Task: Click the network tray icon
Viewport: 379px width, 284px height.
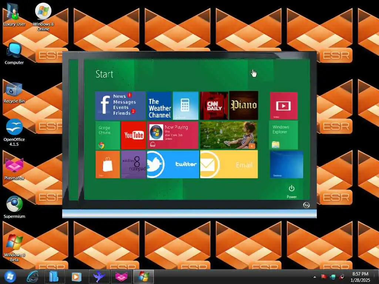Action: [333, 277]
